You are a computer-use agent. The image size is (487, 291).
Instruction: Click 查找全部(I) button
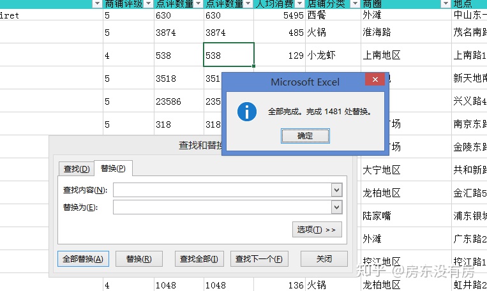coord(199,258)
